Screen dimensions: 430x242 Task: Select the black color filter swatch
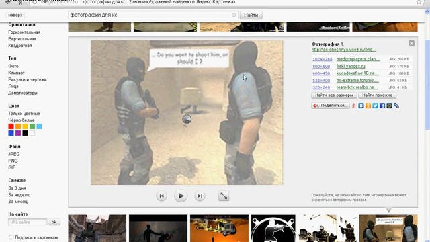click(x=26, y=133)
